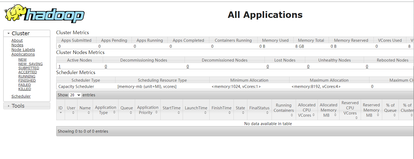Click the 'No data available in table' message
414x159 pixels.
pyautogui.click(x=268, y=124)
